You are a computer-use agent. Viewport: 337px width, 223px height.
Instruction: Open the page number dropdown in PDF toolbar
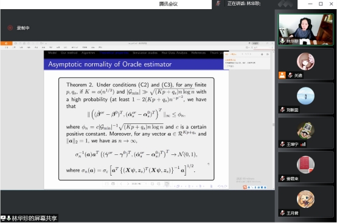click(139, 184)
